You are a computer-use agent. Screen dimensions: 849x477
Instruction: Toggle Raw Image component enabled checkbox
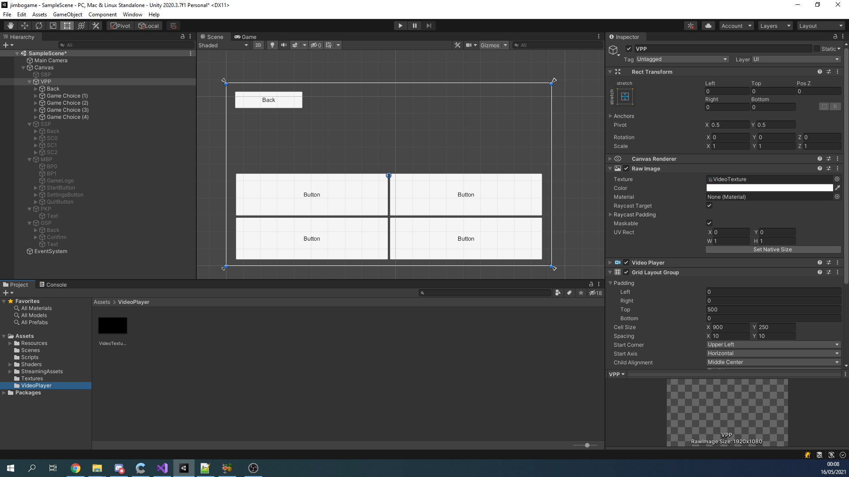626,168
